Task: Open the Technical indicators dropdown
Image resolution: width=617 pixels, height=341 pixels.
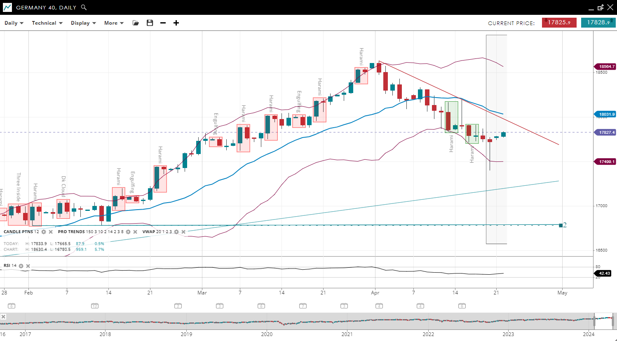Action: tap(47, 23)
